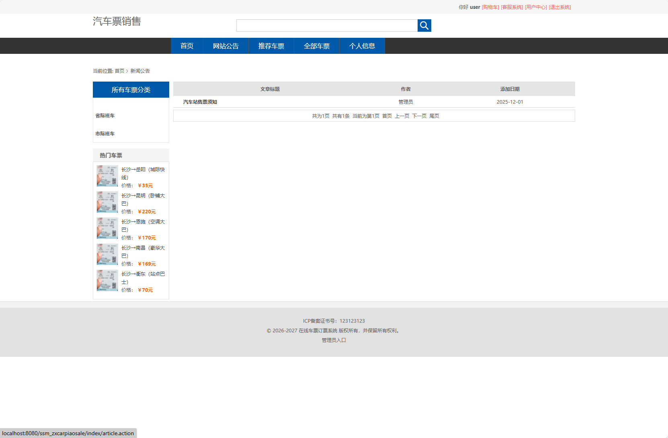Open the 购物车 link at top
The width and height of the screenshot is (668, 438).
[490, 7]
